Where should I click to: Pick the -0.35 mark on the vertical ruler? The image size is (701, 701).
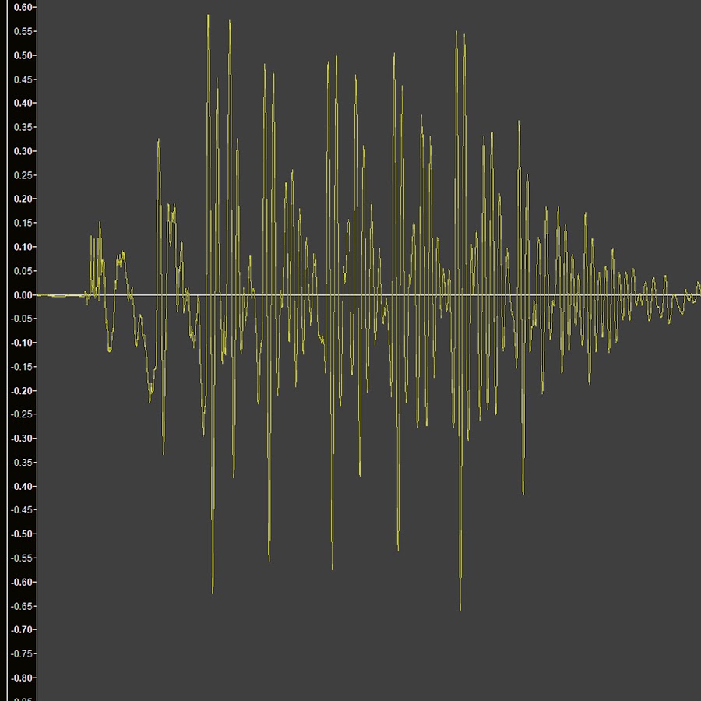[22, 462]
